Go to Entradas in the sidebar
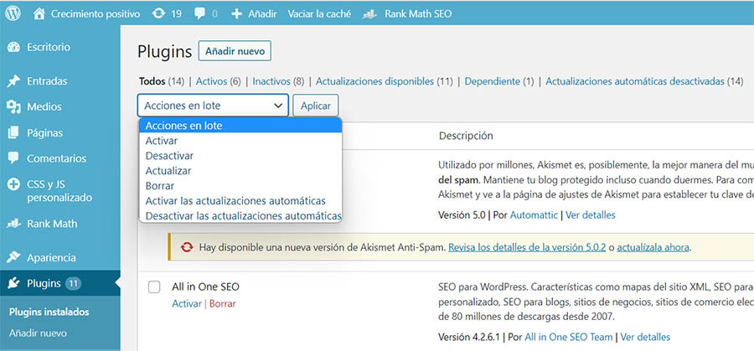The height and width of the screenshot is (351, 754). (x=47, y=81)
